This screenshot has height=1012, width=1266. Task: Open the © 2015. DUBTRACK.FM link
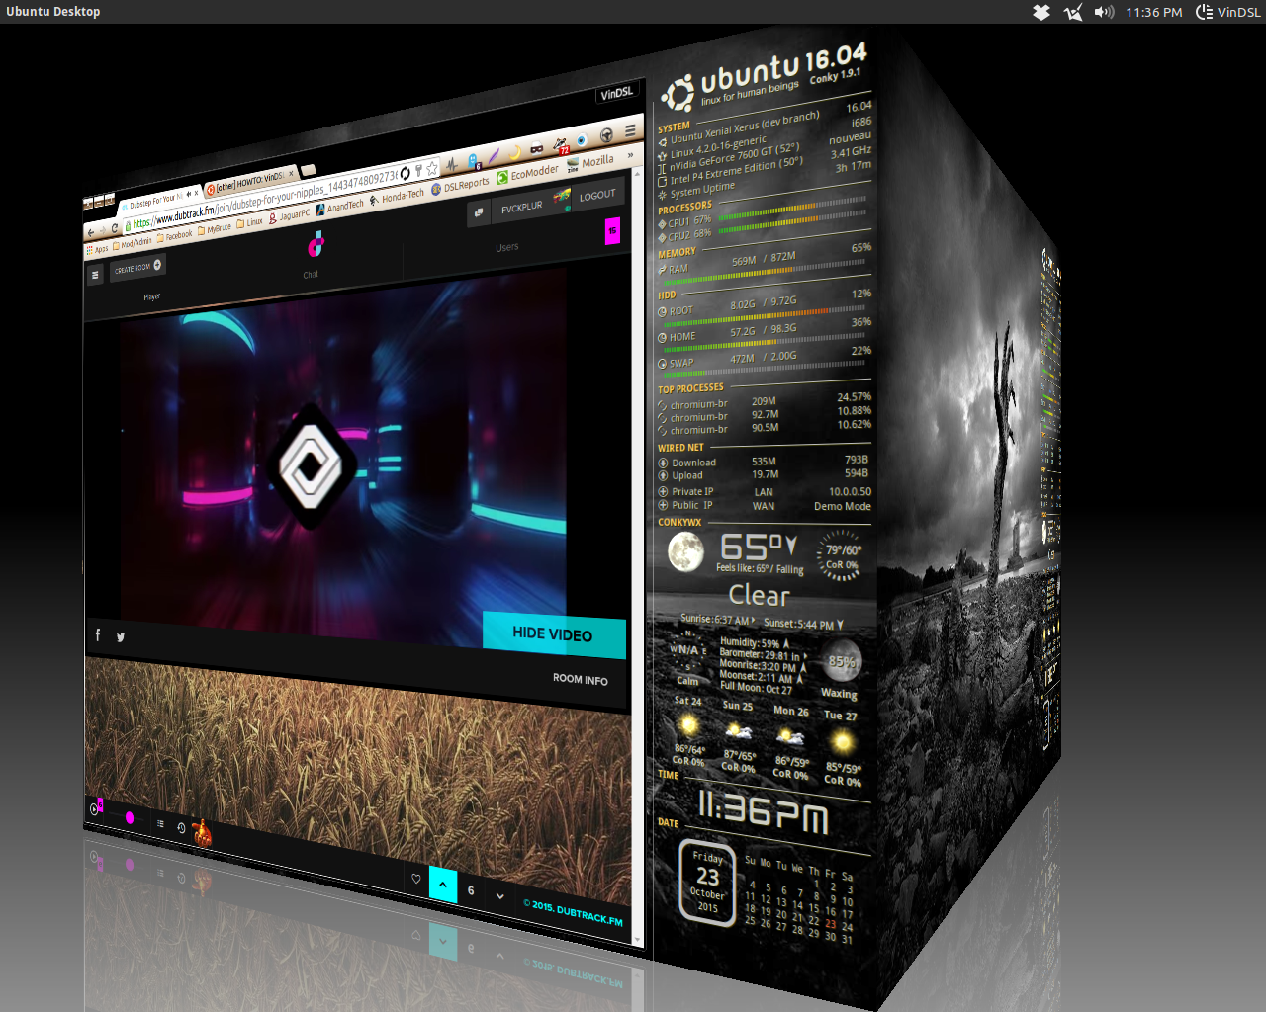pos(573,914)
